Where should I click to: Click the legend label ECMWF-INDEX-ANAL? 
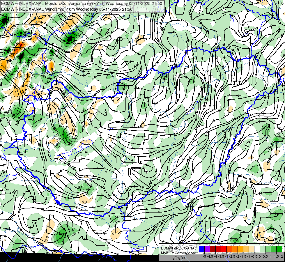point(179,248)
